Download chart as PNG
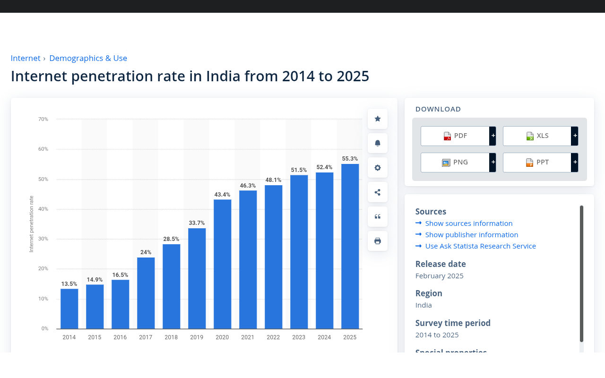 (455, 163)
